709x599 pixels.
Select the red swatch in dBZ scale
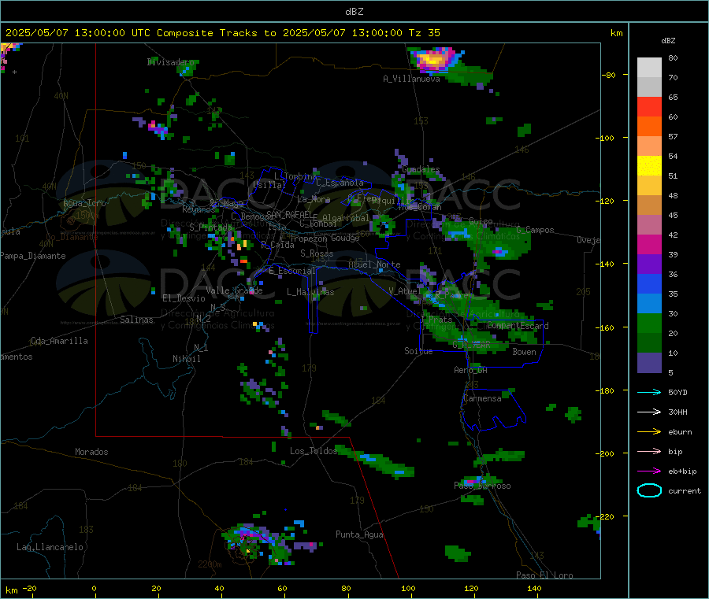click(x=649, y=106)
